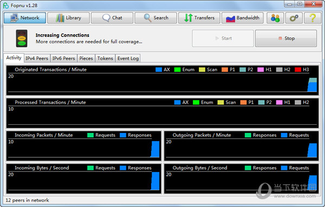Open the Chat section
The width and height of the screenshot is (325, 207).
point(112,18)
